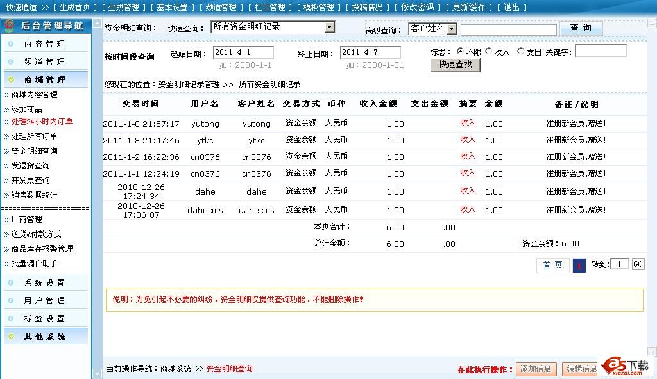Click the flower logo beside 后台管理导航

pos(10,26)
